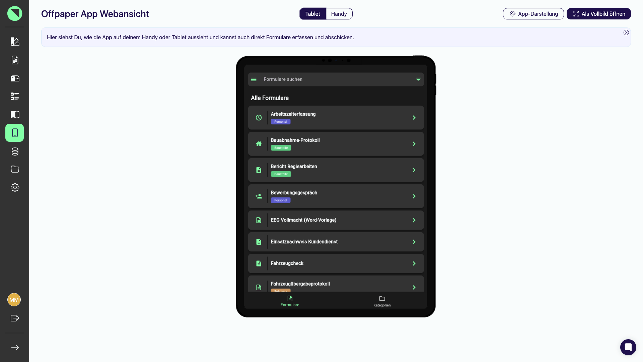Open the Einsatznachweis Kundendienst title

pos(304,242)
